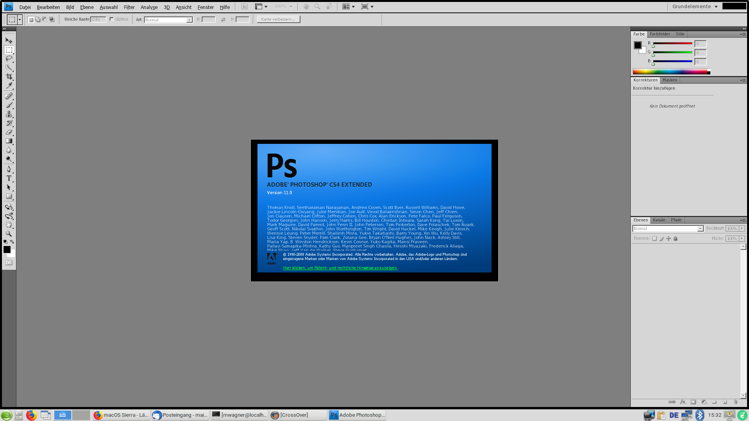This screenshot has height=421, width=749.
Task: Open the Analyse menu
Action: click(x=148, y=6)
